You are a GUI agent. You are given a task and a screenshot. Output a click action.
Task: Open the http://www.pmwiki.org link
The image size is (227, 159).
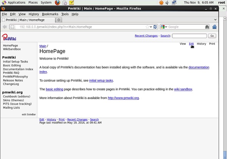(123, 98)
